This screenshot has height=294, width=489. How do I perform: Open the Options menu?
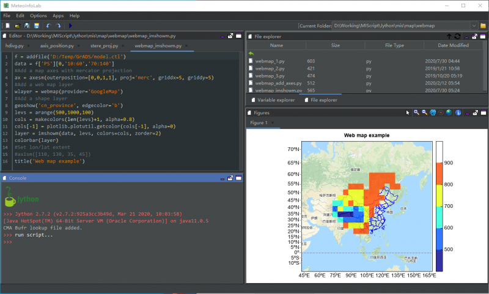(38, 15)
